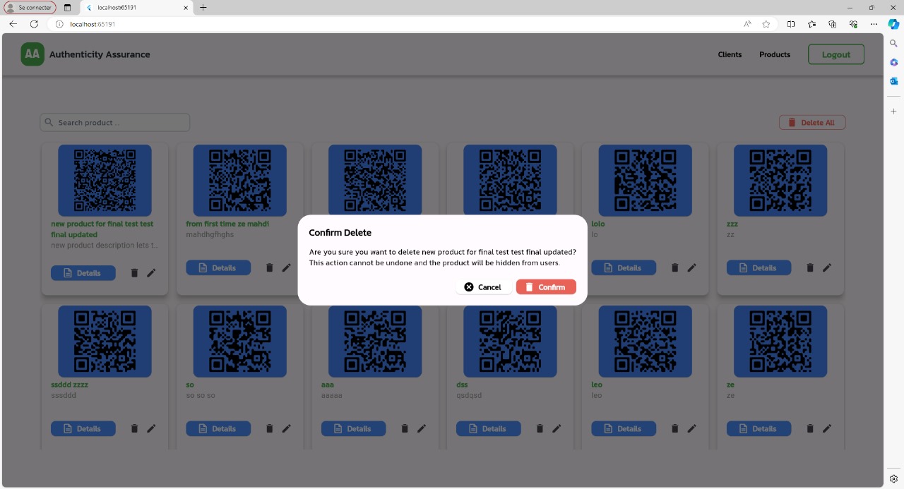The width and height of the screenshot is (904, 489).
Task: Edit the dss product
Action: coord(557,428)
